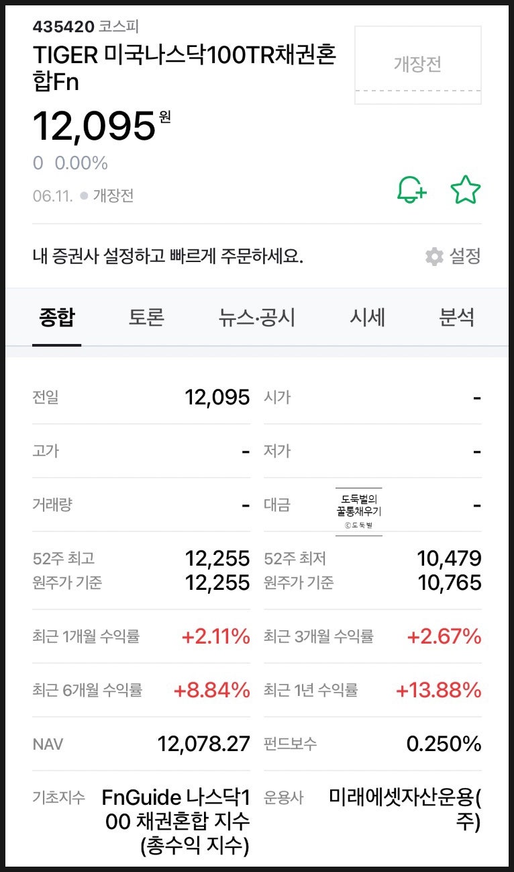The height and width of the screenshot is (872, 514).
Task: Select the 개장전 status box
Action: tap(417, 64)
